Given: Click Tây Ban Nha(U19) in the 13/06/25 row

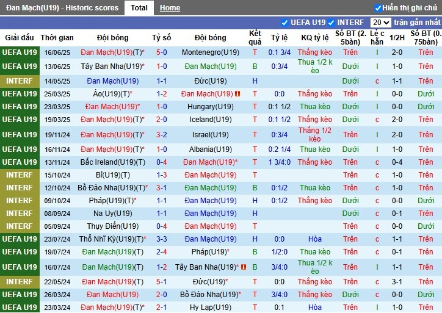Looking at the screenshot, I should pos(112,67).
